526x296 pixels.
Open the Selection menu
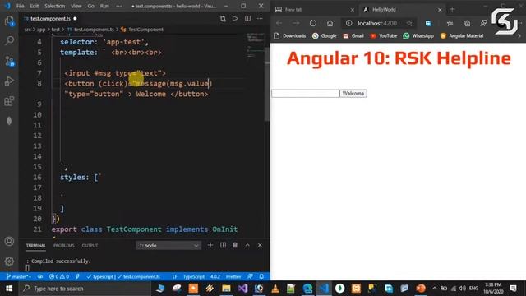click(55, 6)
